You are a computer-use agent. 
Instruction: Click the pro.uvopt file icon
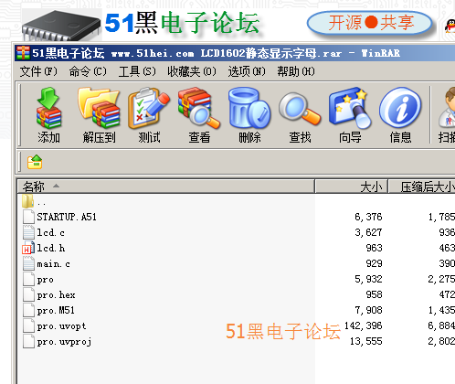click(28, 325)
